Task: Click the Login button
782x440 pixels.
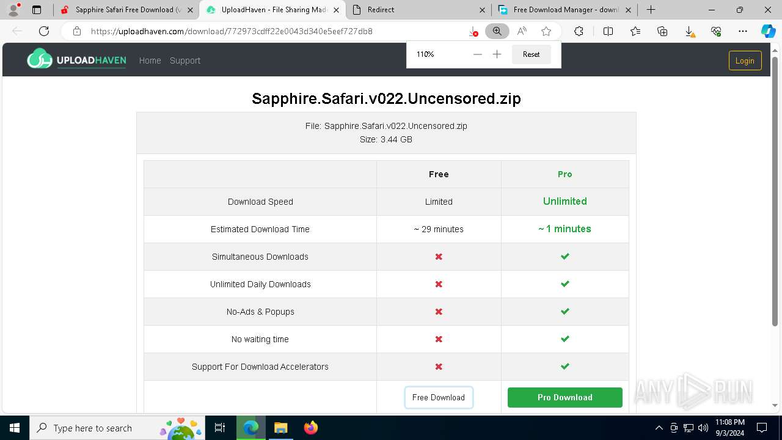Action: pyautogui.click(x=745, y=61)
